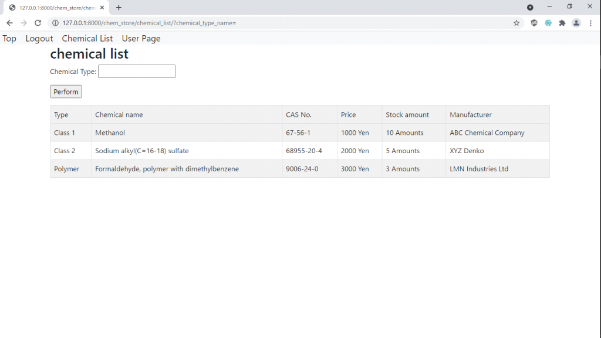This screenshot has width=601, height=338.
Task: Close the current chem_store tab
Action: [x=102, y=8]
